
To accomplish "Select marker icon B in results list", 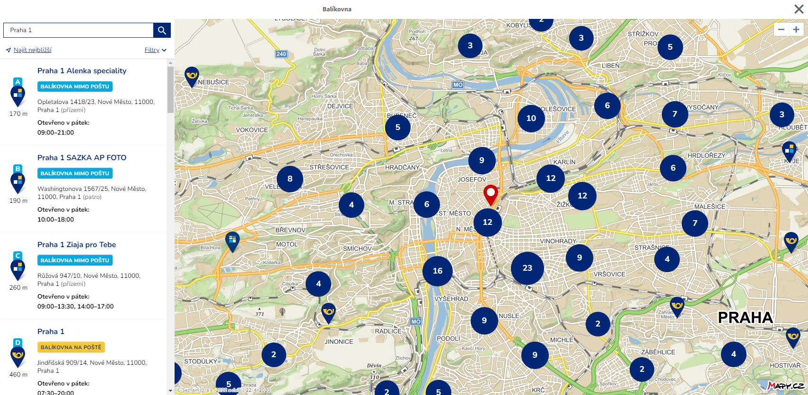I will pos(18,180).
